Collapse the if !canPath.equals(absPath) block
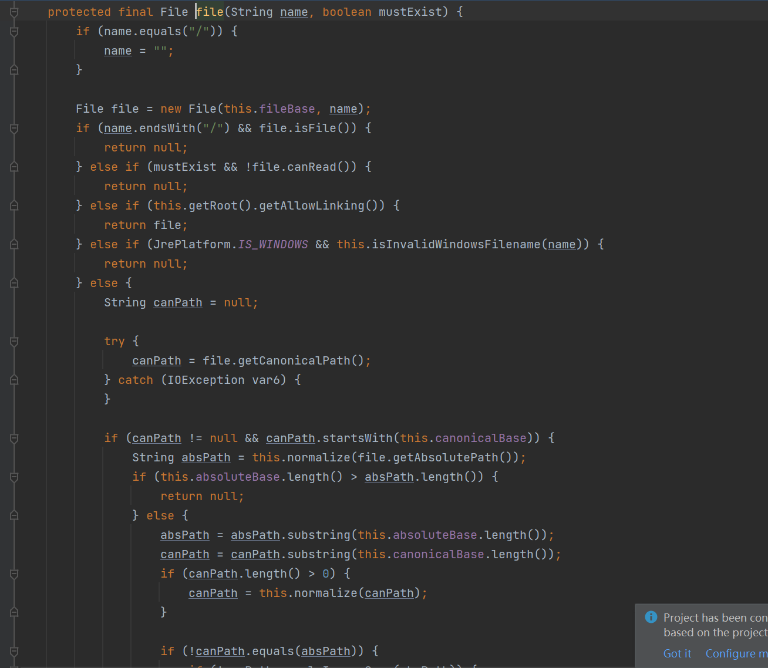 [x=14, y=651]
